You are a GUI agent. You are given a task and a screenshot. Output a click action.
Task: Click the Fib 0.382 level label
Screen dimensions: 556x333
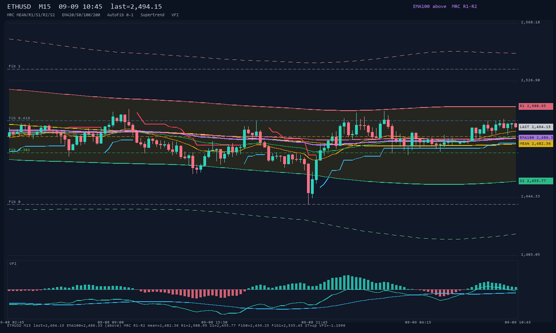19,150
